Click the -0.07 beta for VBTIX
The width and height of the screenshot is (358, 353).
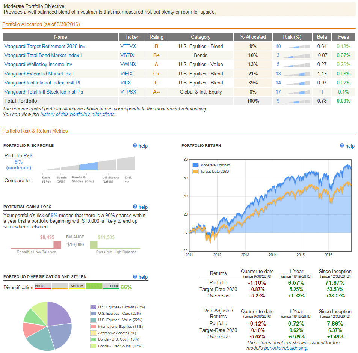[322, 56]
